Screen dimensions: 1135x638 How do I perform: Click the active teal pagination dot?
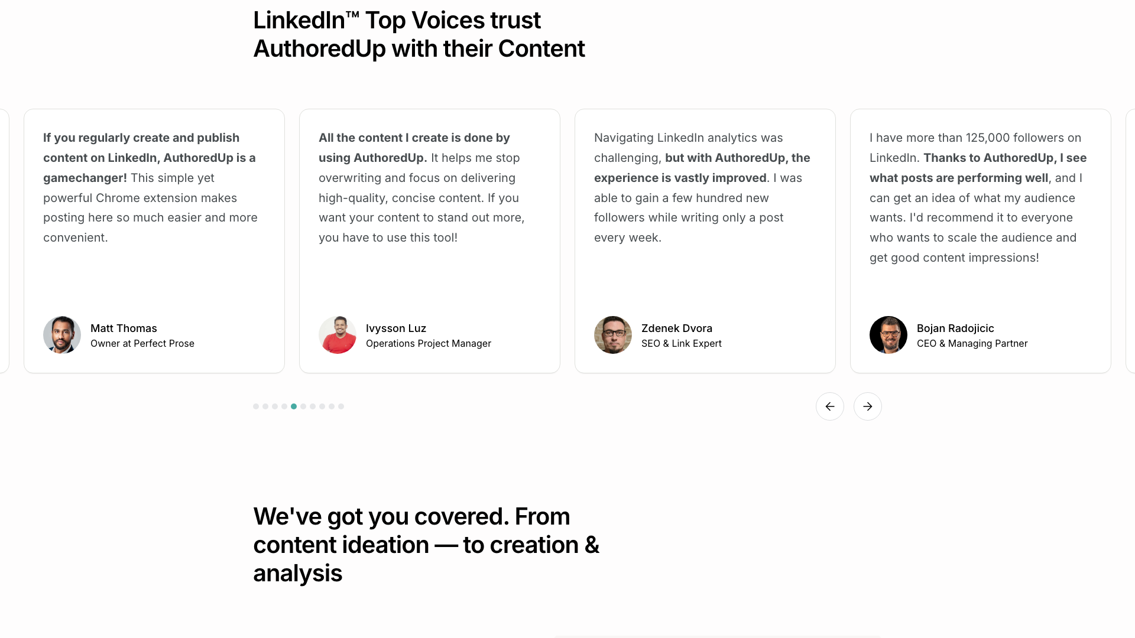coord(294,406)
